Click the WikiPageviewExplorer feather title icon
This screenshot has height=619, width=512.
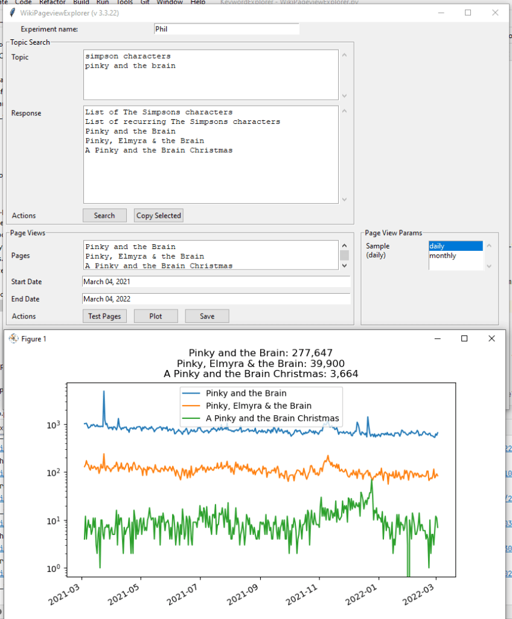click(x=12, y=13)
